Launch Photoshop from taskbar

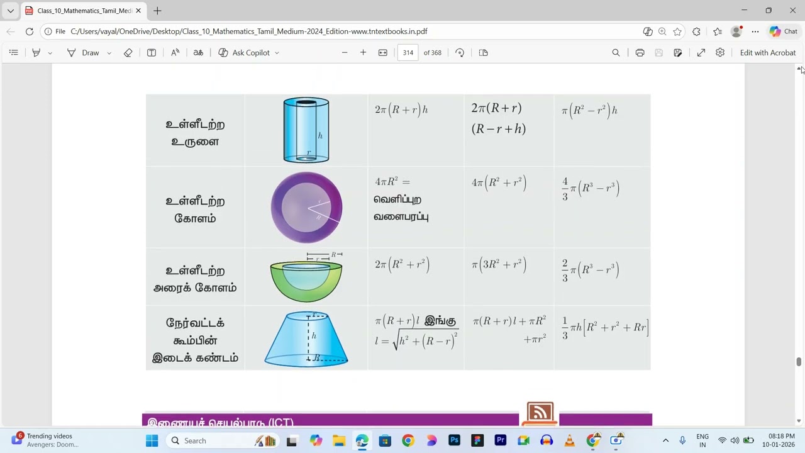[x=454, y=440]
